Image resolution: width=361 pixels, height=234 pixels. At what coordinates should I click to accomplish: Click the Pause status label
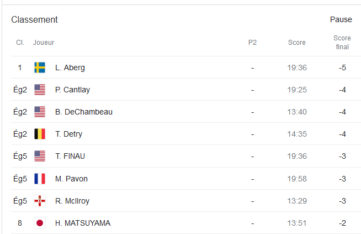click(341, 19)
